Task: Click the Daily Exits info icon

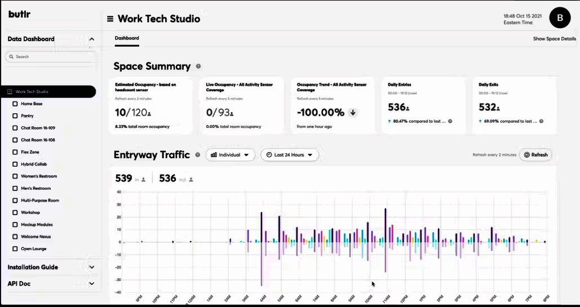Action: (x=541, y=121)
